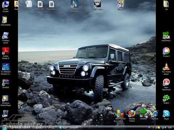Open the Tento Počítač desktop icon

click(5, 6)
